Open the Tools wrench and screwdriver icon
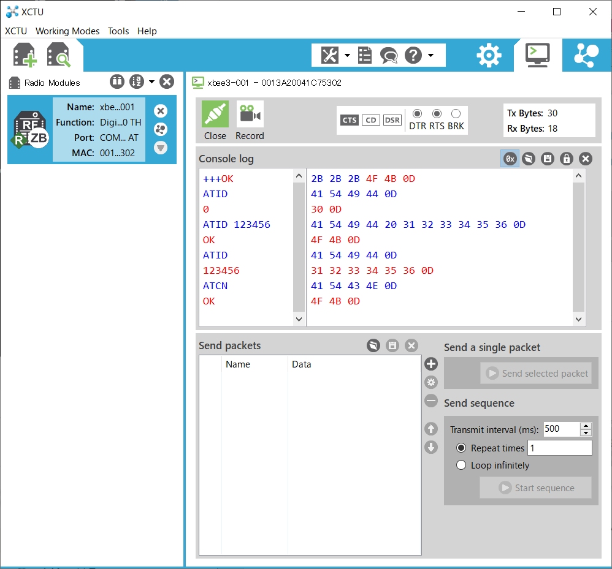Screen dimensions: 612x569 [330, 55]
